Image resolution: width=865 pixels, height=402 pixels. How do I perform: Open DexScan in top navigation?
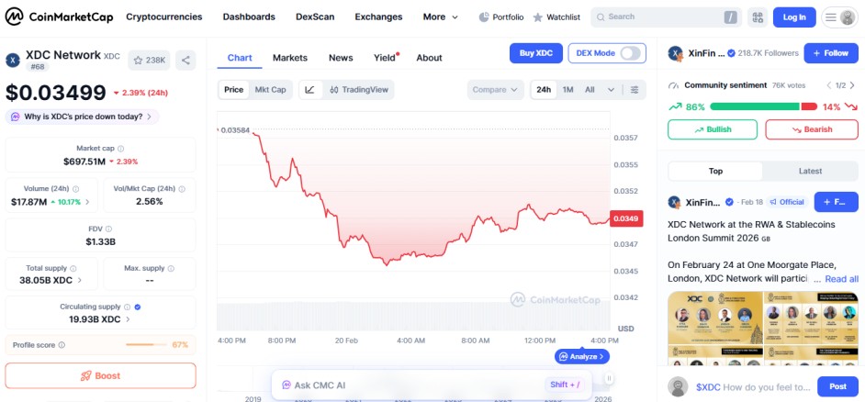click(315, 17)
